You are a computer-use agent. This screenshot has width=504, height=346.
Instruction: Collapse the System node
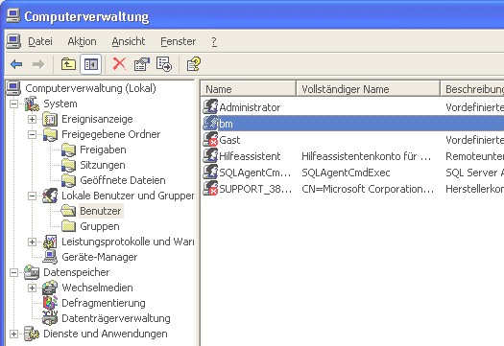pos(13,104)
